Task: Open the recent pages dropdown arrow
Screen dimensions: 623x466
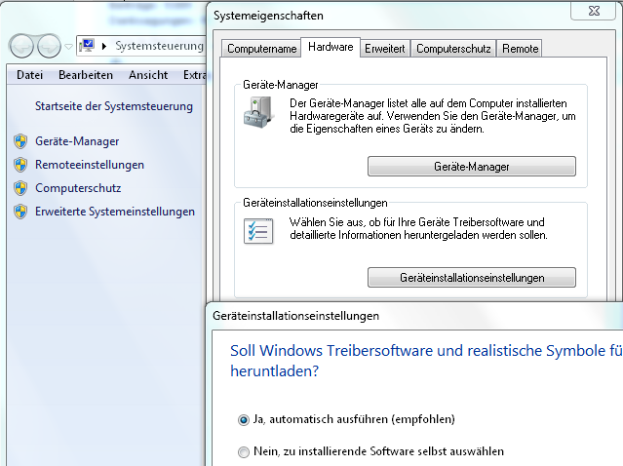Action: (68, 47)
